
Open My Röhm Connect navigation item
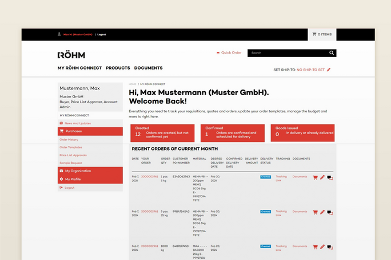79,68
